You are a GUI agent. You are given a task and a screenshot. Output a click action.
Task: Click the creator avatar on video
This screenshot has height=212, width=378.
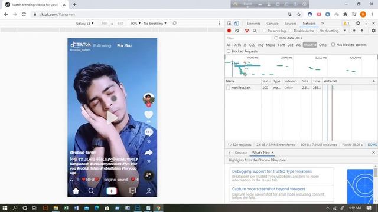coord(148,99)
